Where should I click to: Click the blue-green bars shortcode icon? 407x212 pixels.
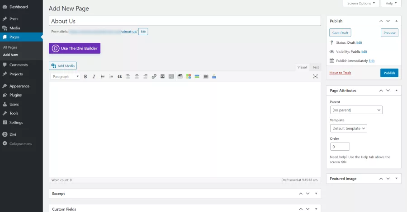197,76
